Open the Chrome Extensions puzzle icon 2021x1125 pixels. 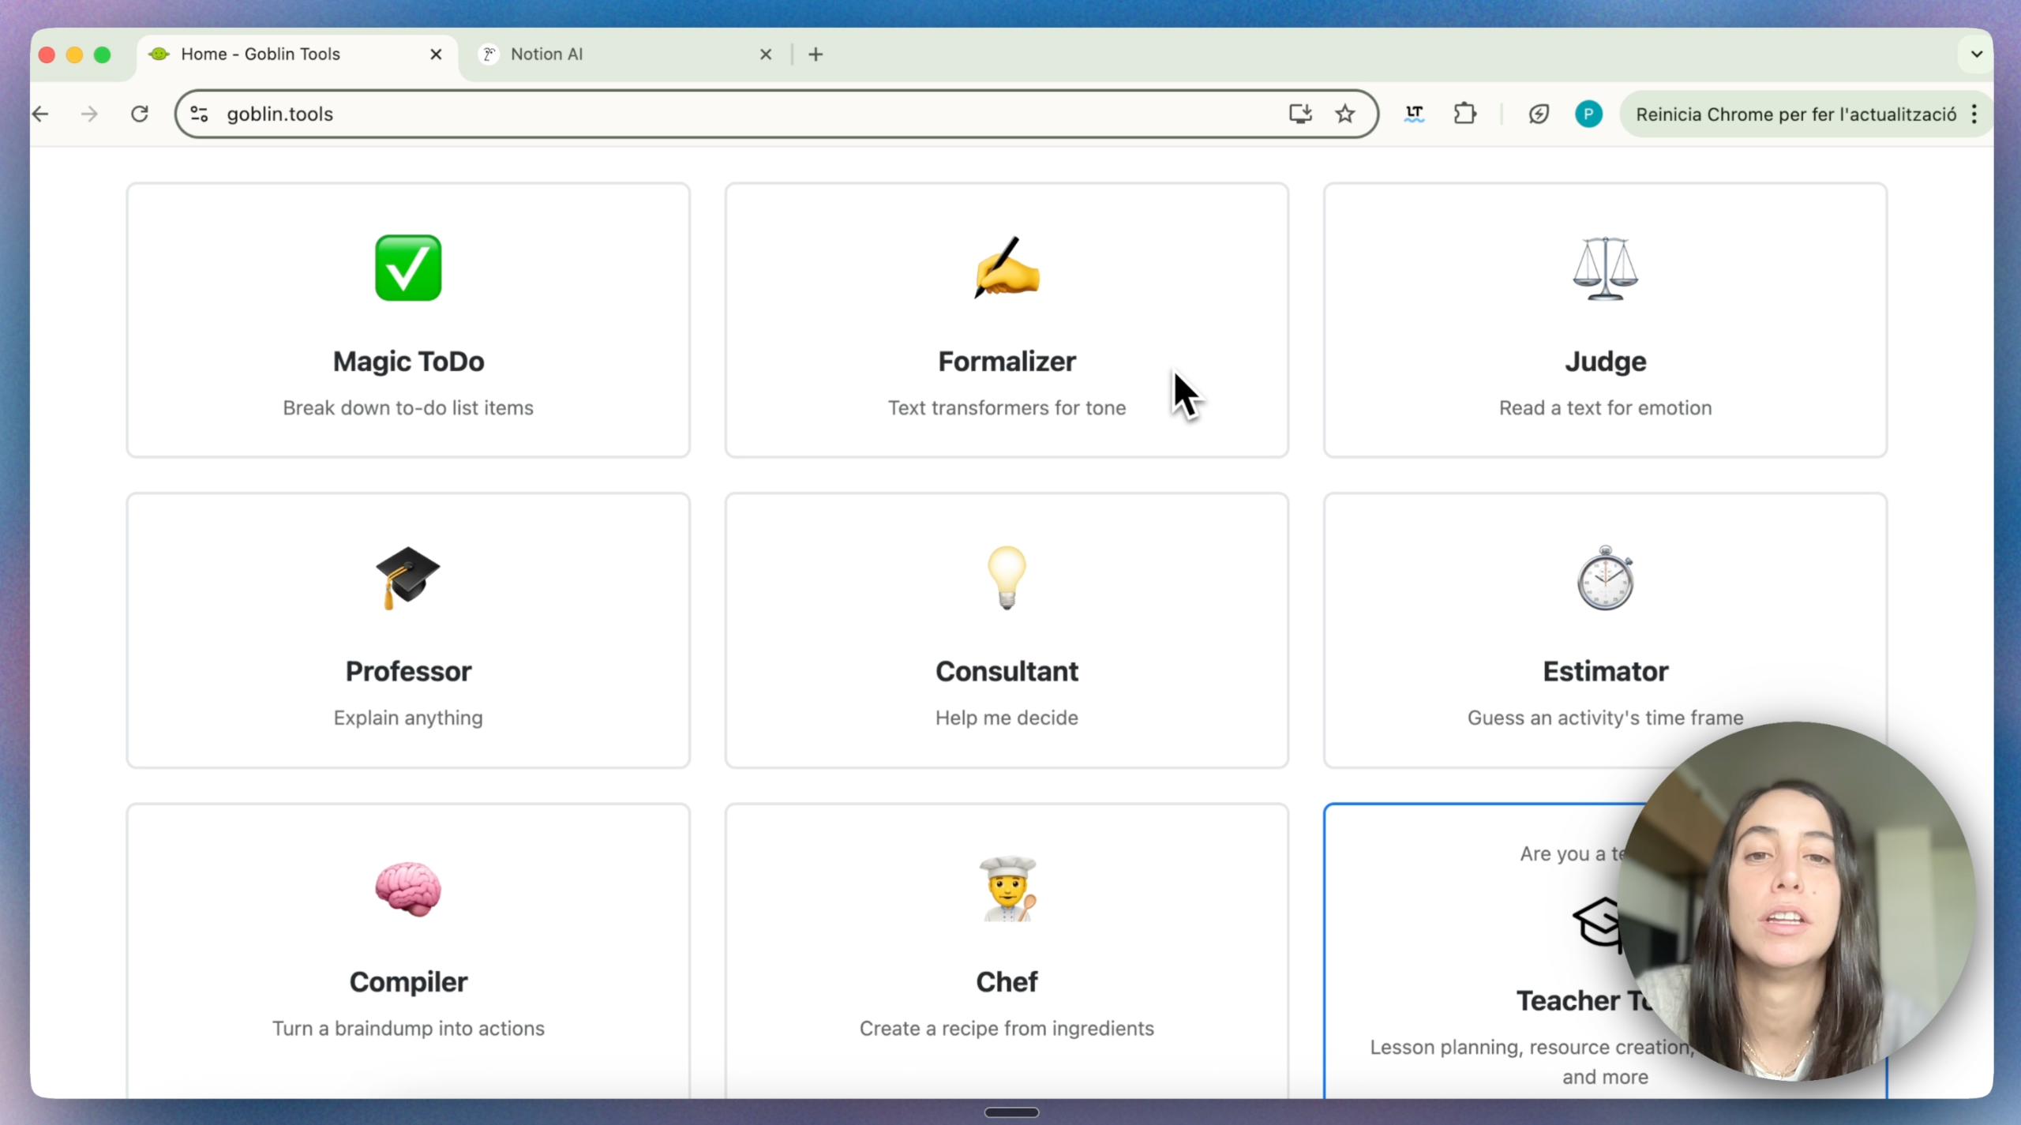click(x=1464, y=114)
